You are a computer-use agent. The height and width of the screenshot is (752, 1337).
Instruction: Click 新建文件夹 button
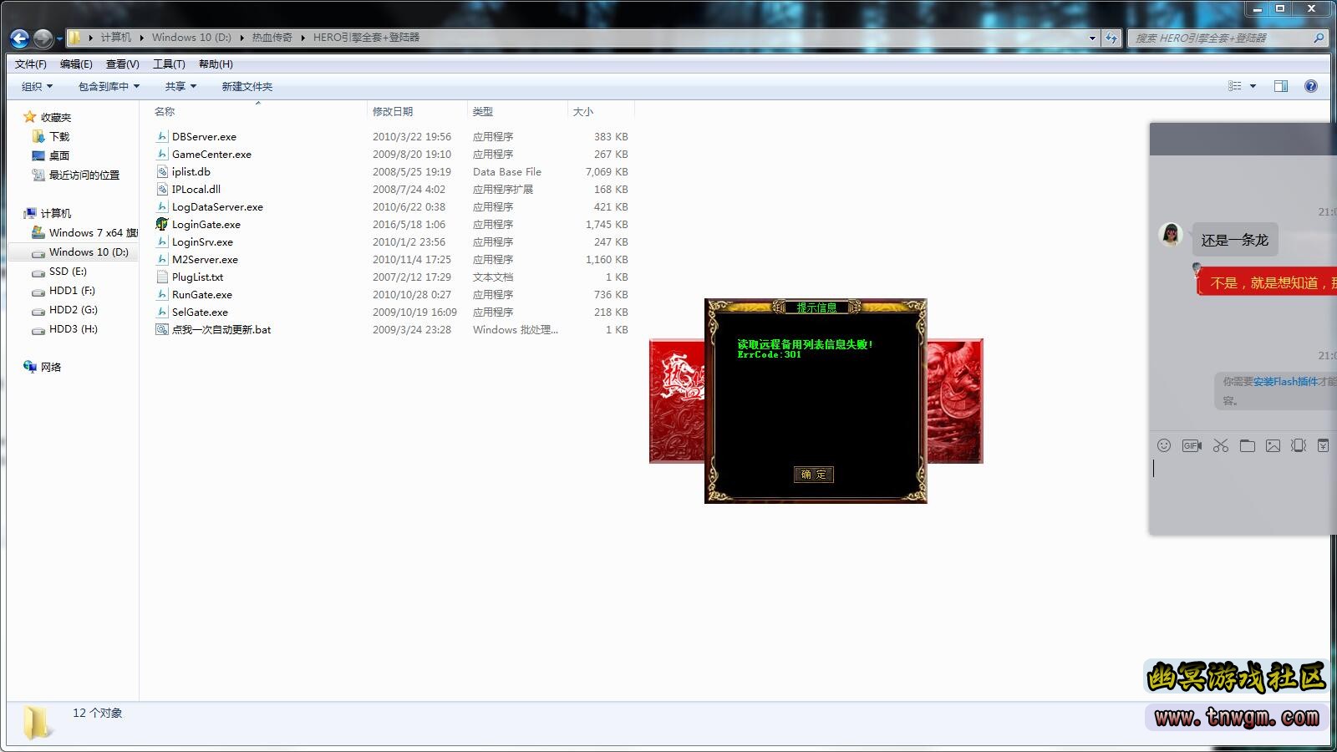[247, 86]
